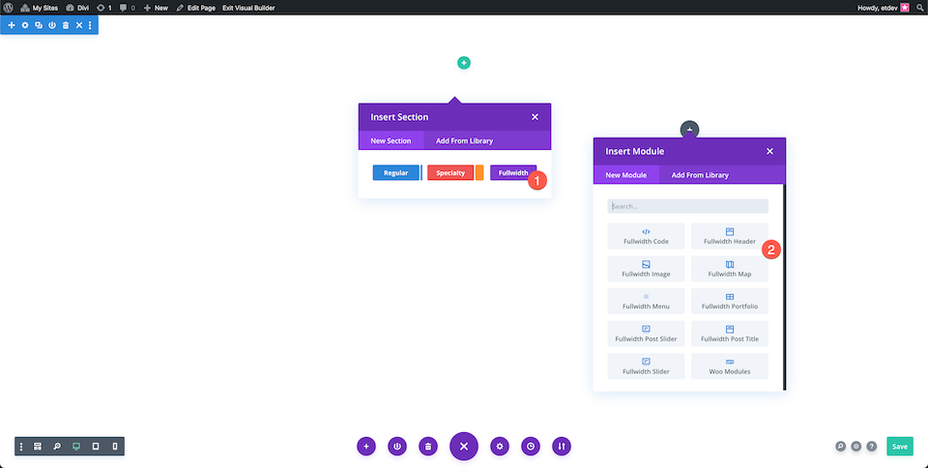This screenshot has height=468, width=928.
Task: Open page settings gear in bottom bar
Action: tap(500, 446)
